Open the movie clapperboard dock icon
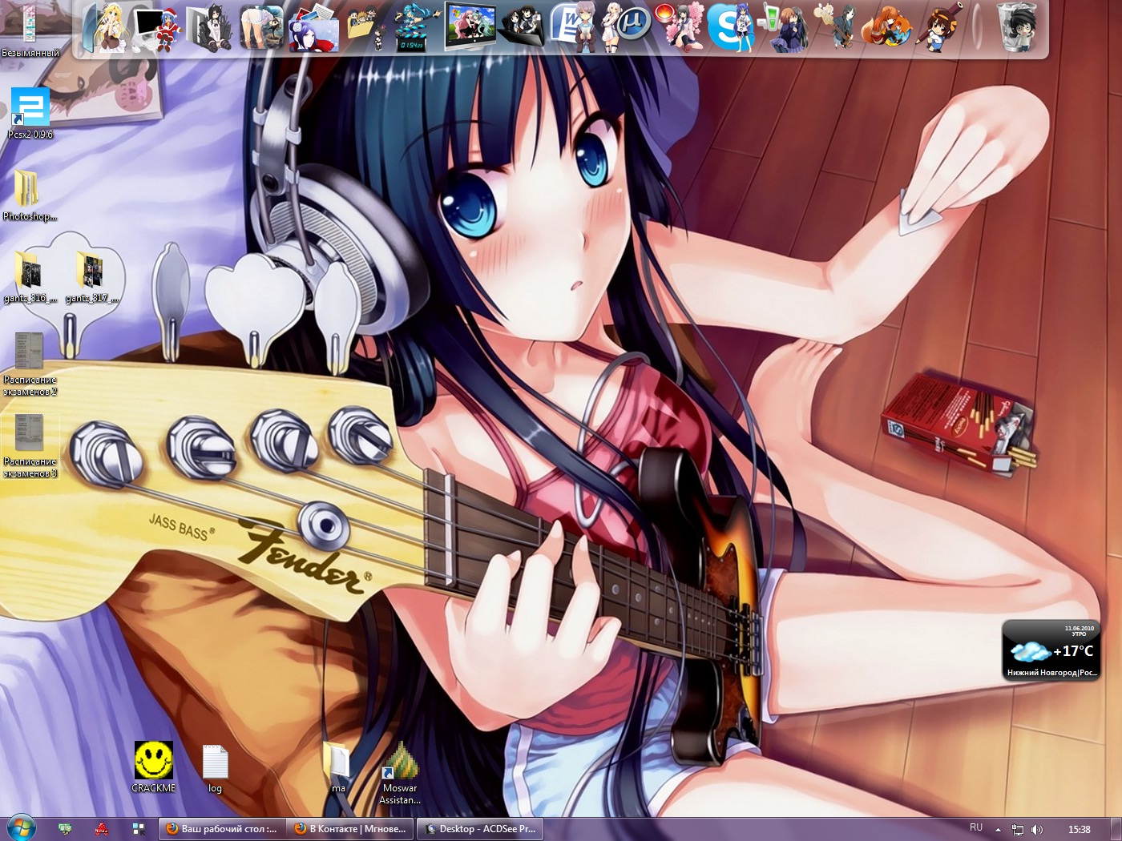The height and width of the screenshot is (841, 1122). coord(417,27)
